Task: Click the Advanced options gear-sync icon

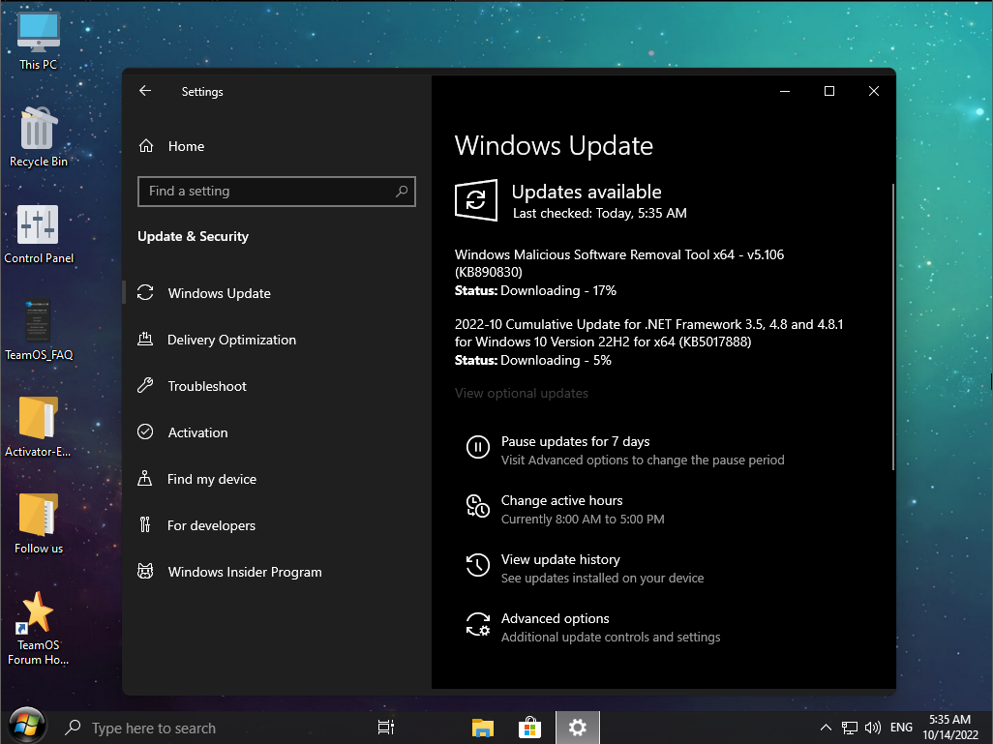Action: pos(477,624)
